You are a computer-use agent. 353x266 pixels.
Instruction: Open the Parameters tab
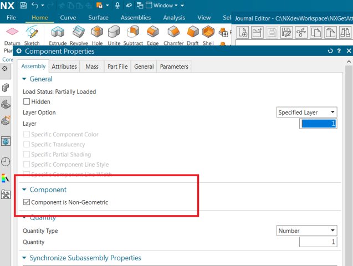point(174,66)
